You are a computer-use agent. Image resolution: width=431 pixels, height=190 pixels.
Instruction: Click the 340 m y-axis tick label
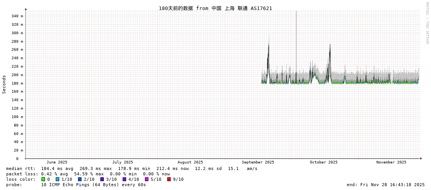pyautogui.click(x=17, y=16)
